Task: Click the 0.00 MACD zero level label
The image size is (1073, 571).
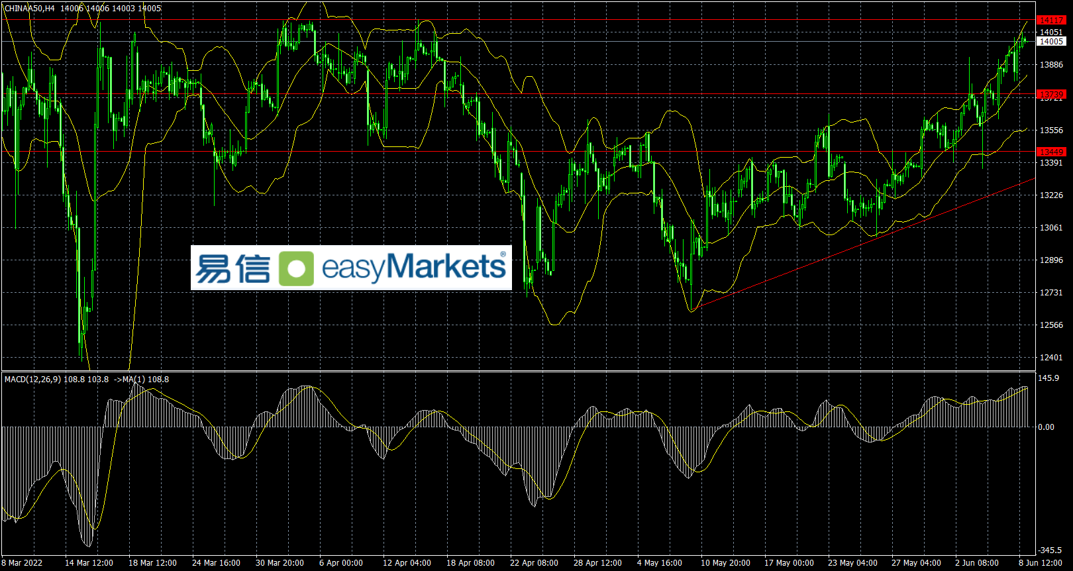Action: 1047,427
